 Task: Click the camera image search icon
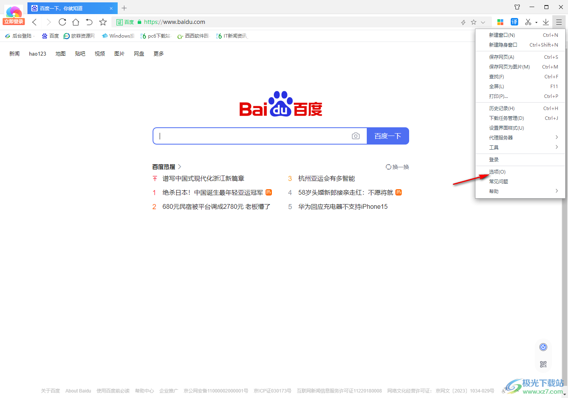pos(356,136)
